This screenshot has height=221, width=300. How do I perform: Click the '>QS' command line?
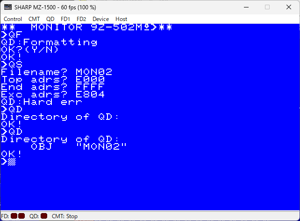(x=12, y=64)
